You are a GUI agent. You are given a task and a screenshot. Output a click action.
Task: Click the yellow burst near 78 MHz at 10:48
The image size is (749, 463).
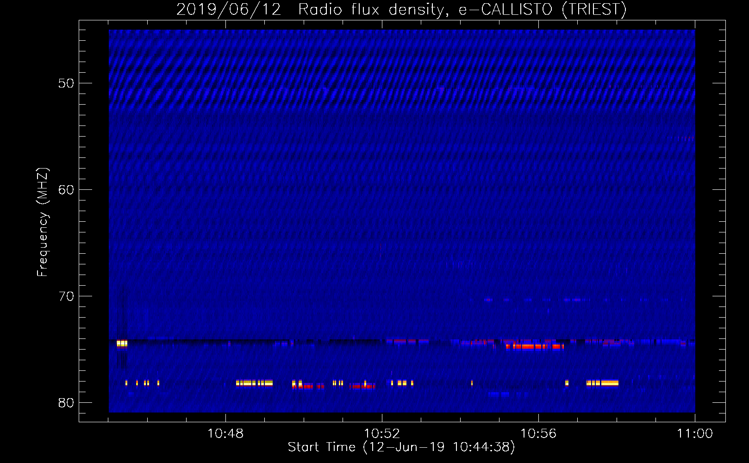click(254, 383)
